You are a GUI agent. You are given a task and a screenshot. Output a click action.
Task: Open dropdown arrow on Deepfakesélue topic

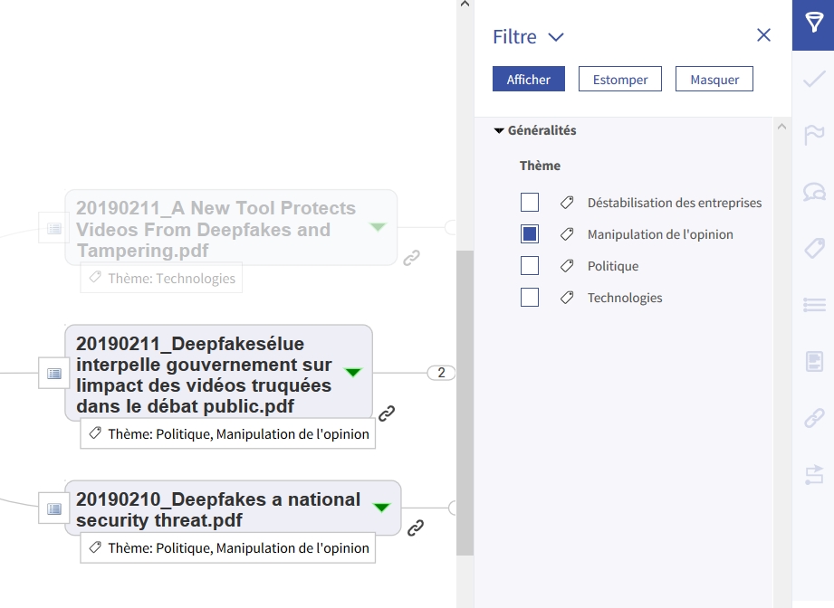click(x=353, y=372)
